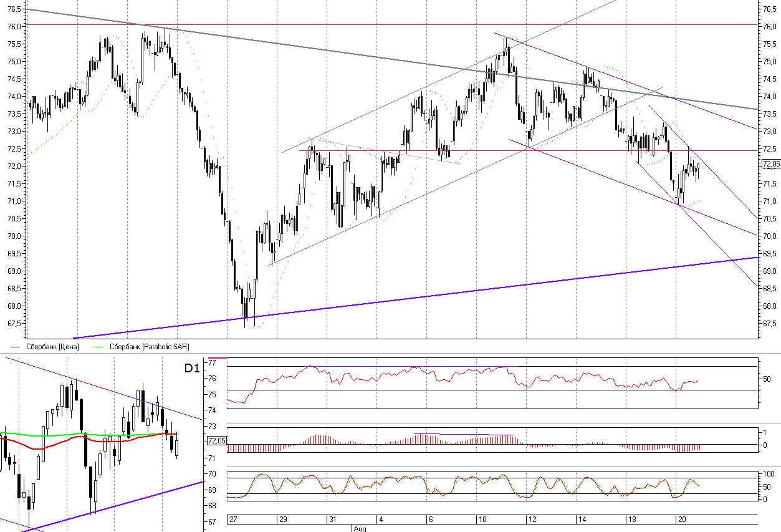The width and height of the screenshot is (781, 532).
Task: Click the Сбербанк [Цена] legend entry
Action: (52, 346)
